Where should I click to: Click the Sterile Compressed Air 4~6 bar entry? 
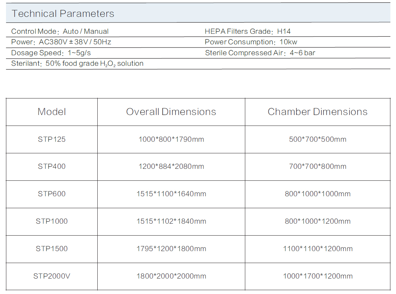[260, 53]
